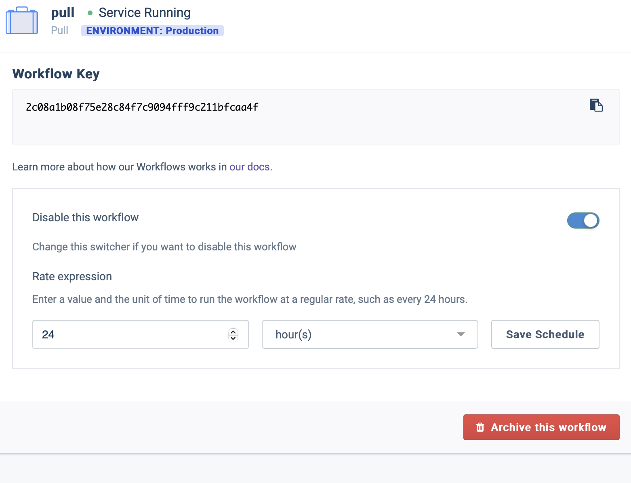Image resolution: width=631 pixels, height=483 pixels.
Task: Click the Archive this workflow button label
Action: [x=548, y=427]
